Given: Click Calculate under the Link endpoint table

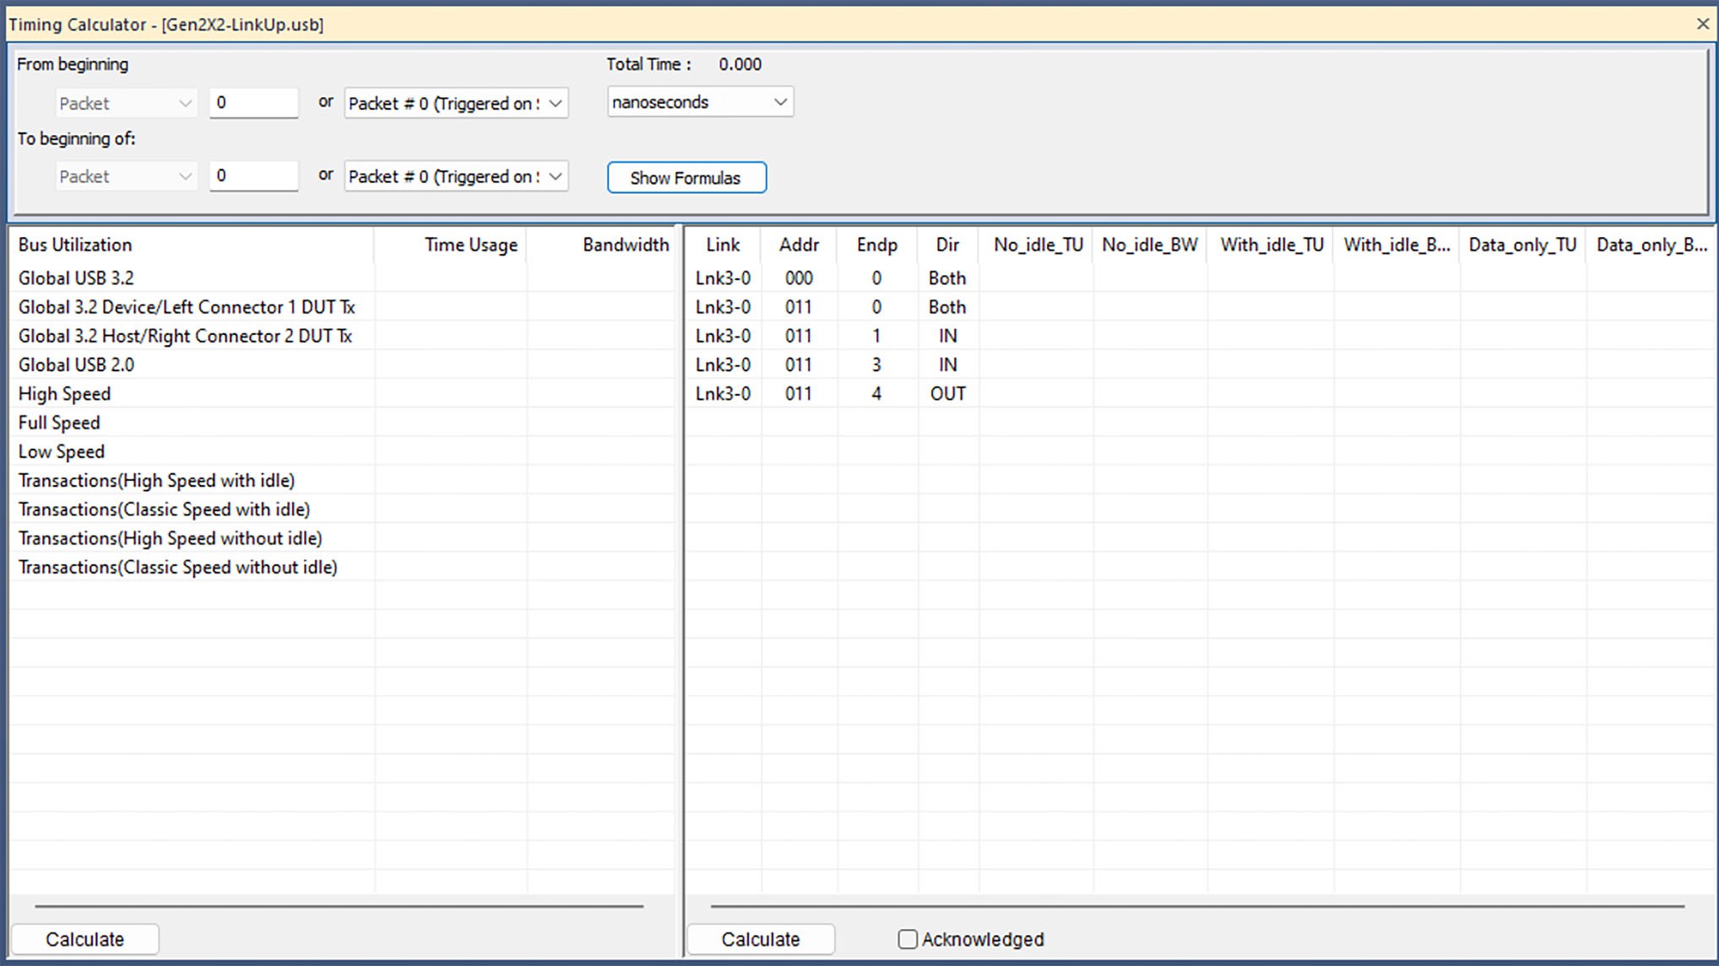Looking at the screenshot, I should 761,939.
